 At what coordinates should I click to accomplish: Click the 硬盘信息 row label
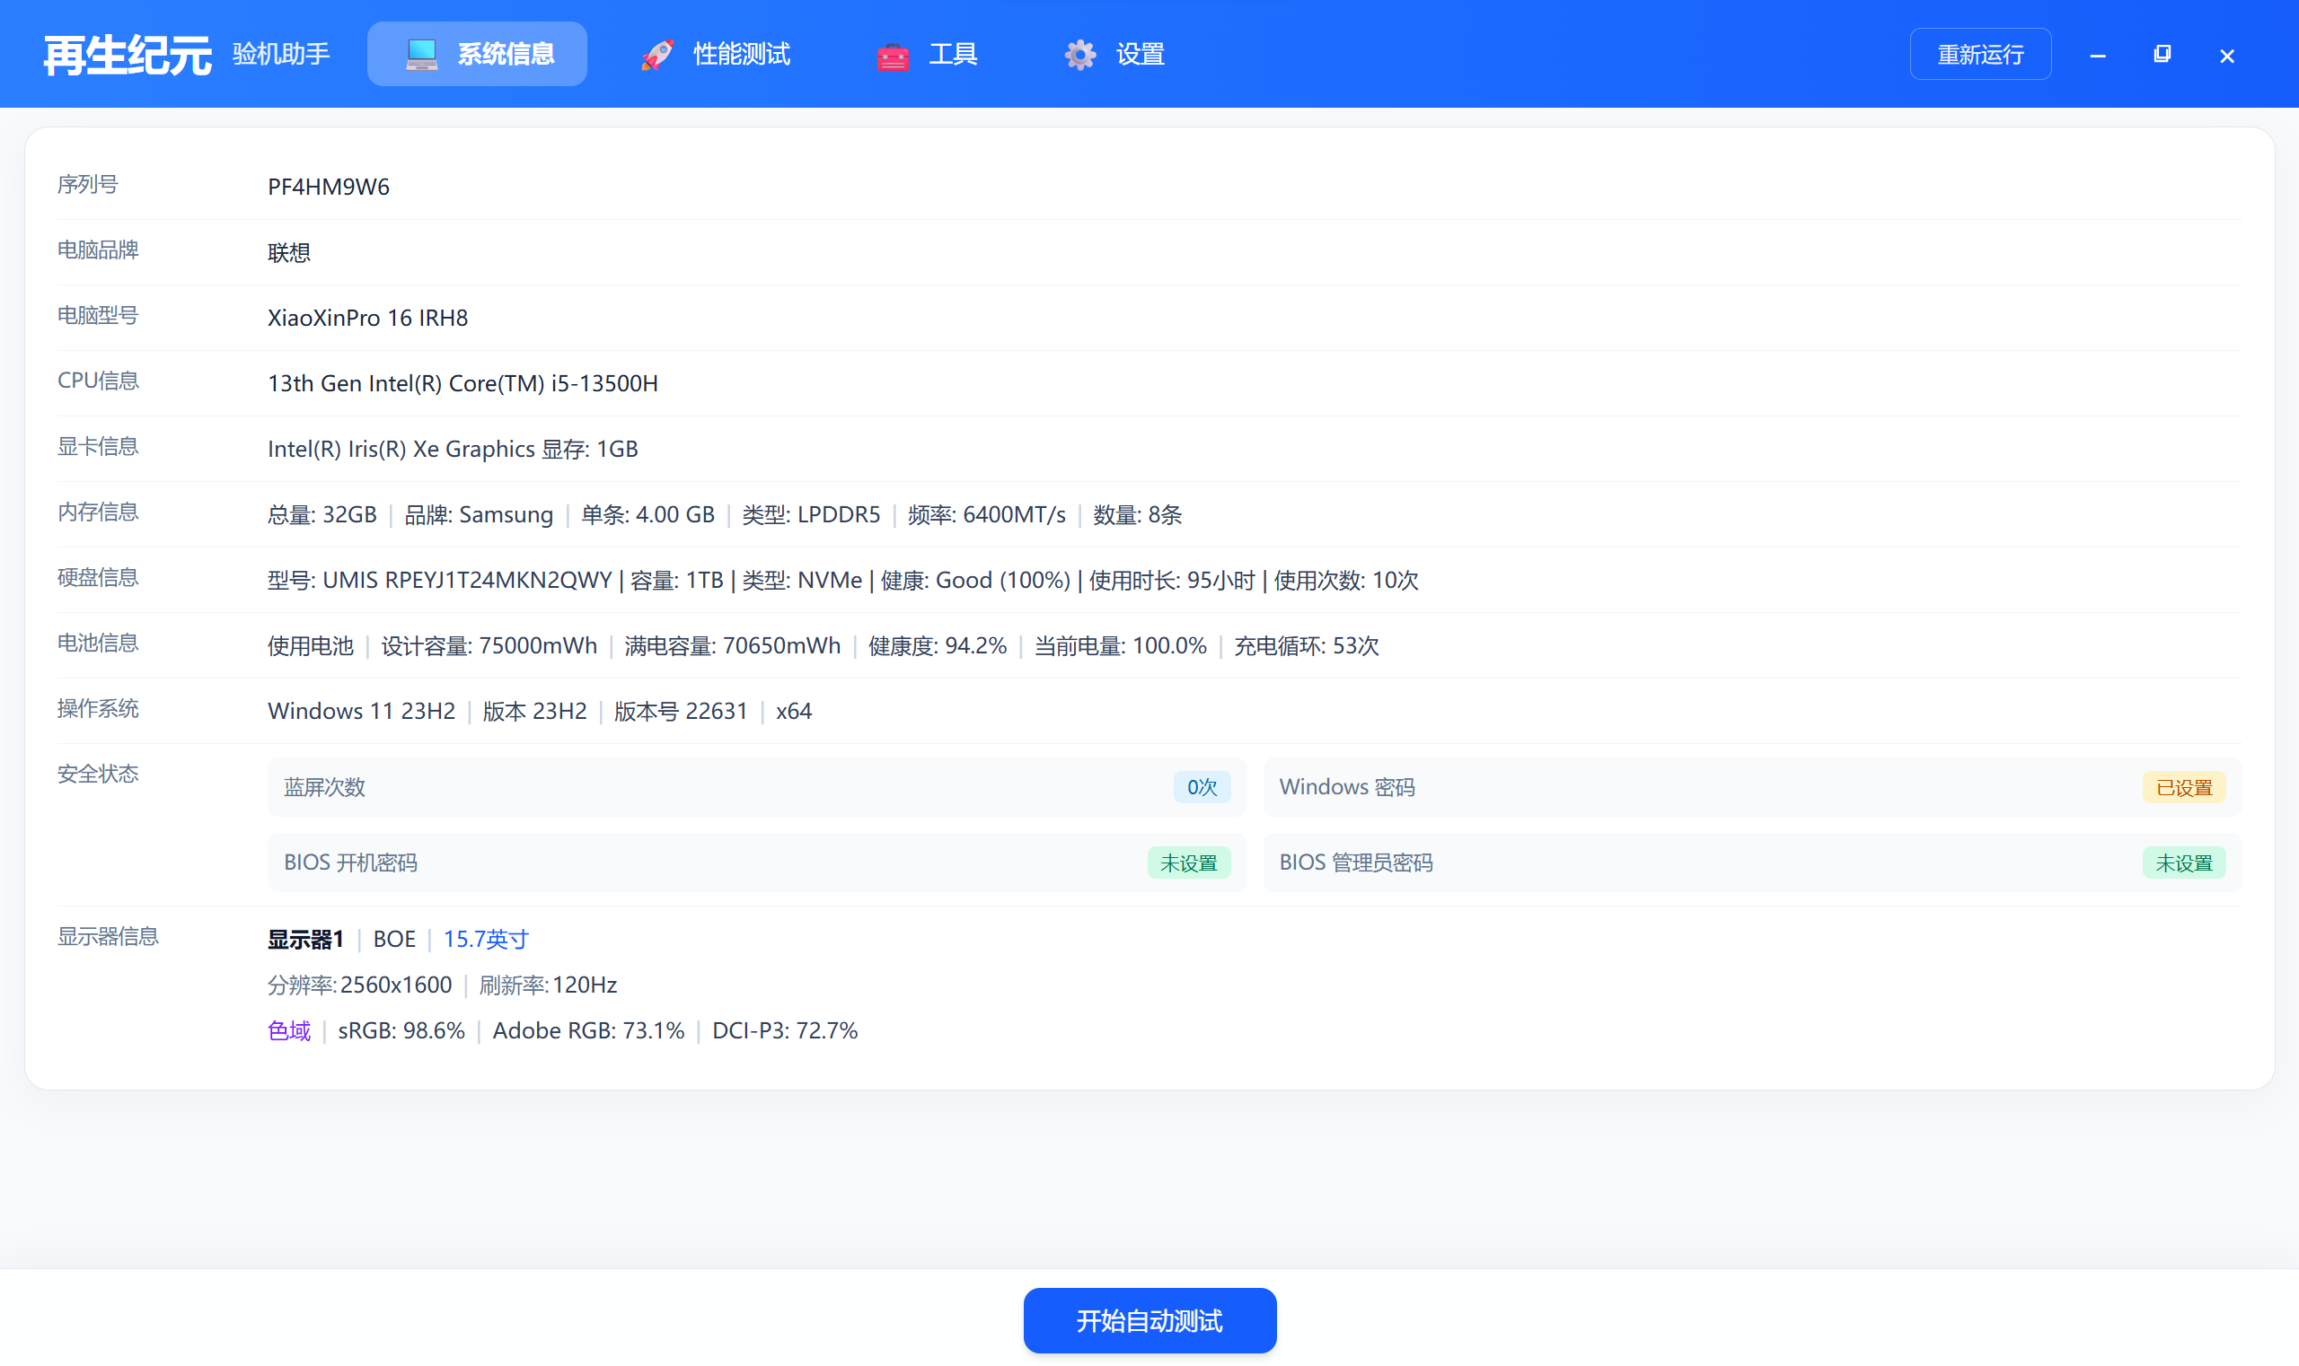pos(98,577)
